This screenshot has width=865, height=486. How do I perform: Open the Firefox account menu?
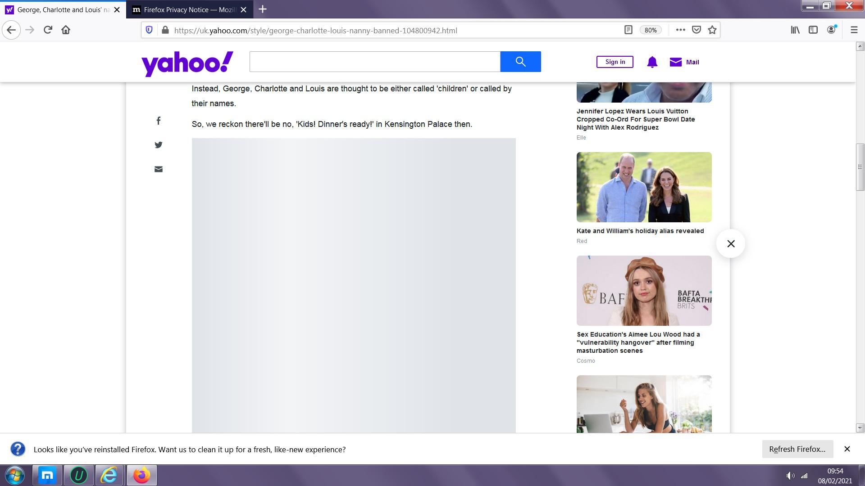(832, 30)
